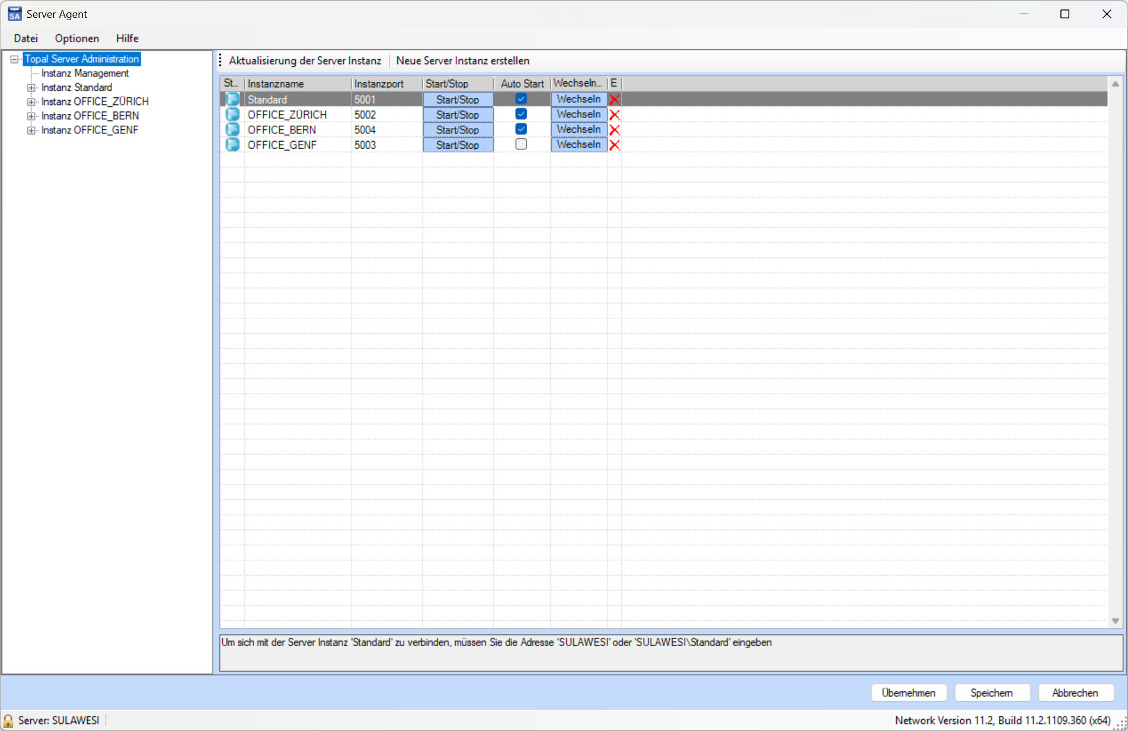Viewport: 1128px width, 731px height.
Task: Click Neue Server Instanz erstellen
Action: pos(462,60)
